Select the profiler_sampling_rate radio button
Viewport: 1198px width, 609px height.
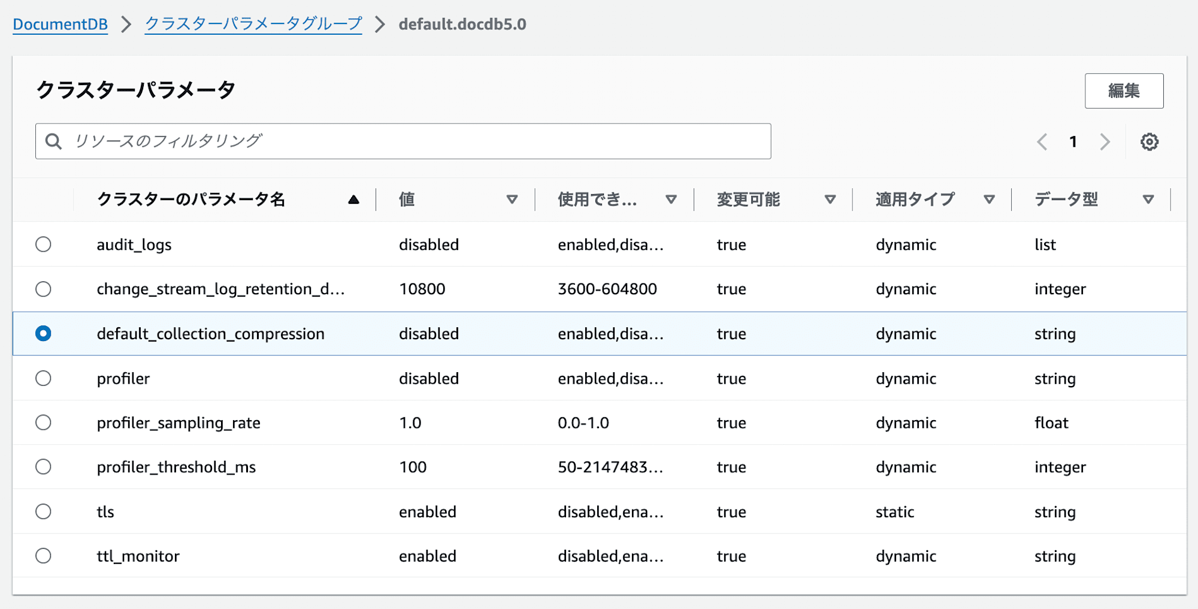coord(43,423)
